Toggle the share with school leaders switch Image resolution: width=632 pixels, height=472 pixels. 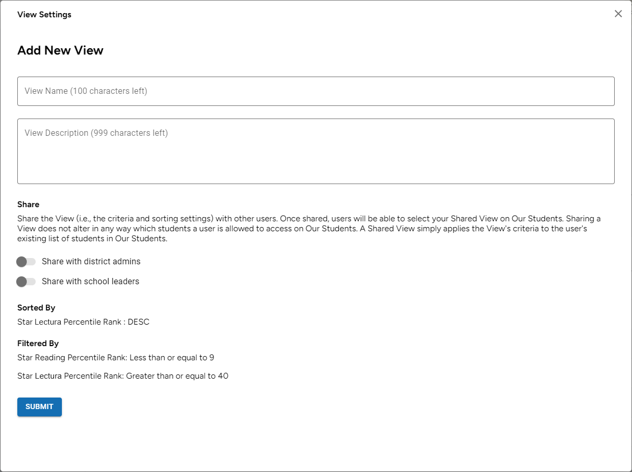[x=26, y=282]
